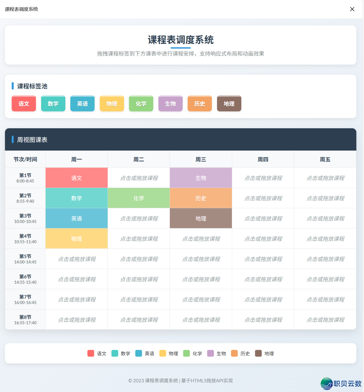
Task: Click the 历史 cell on Wednesday period 2
Action: click(x=201, y=198)
